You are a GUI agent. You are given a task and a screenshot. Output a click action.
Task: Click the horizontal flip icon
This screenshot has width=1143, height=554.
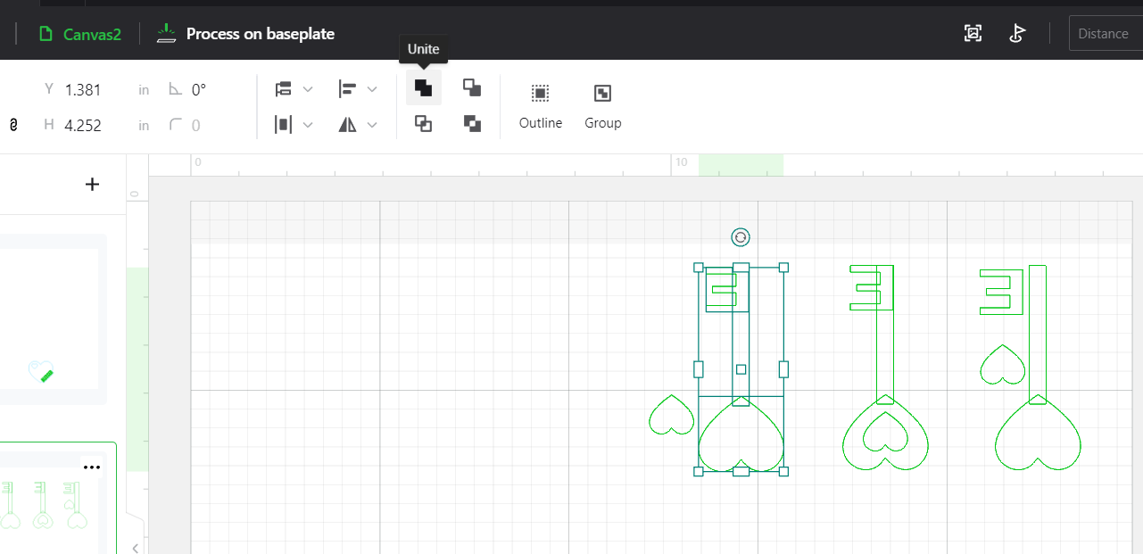tap(348, 124)
